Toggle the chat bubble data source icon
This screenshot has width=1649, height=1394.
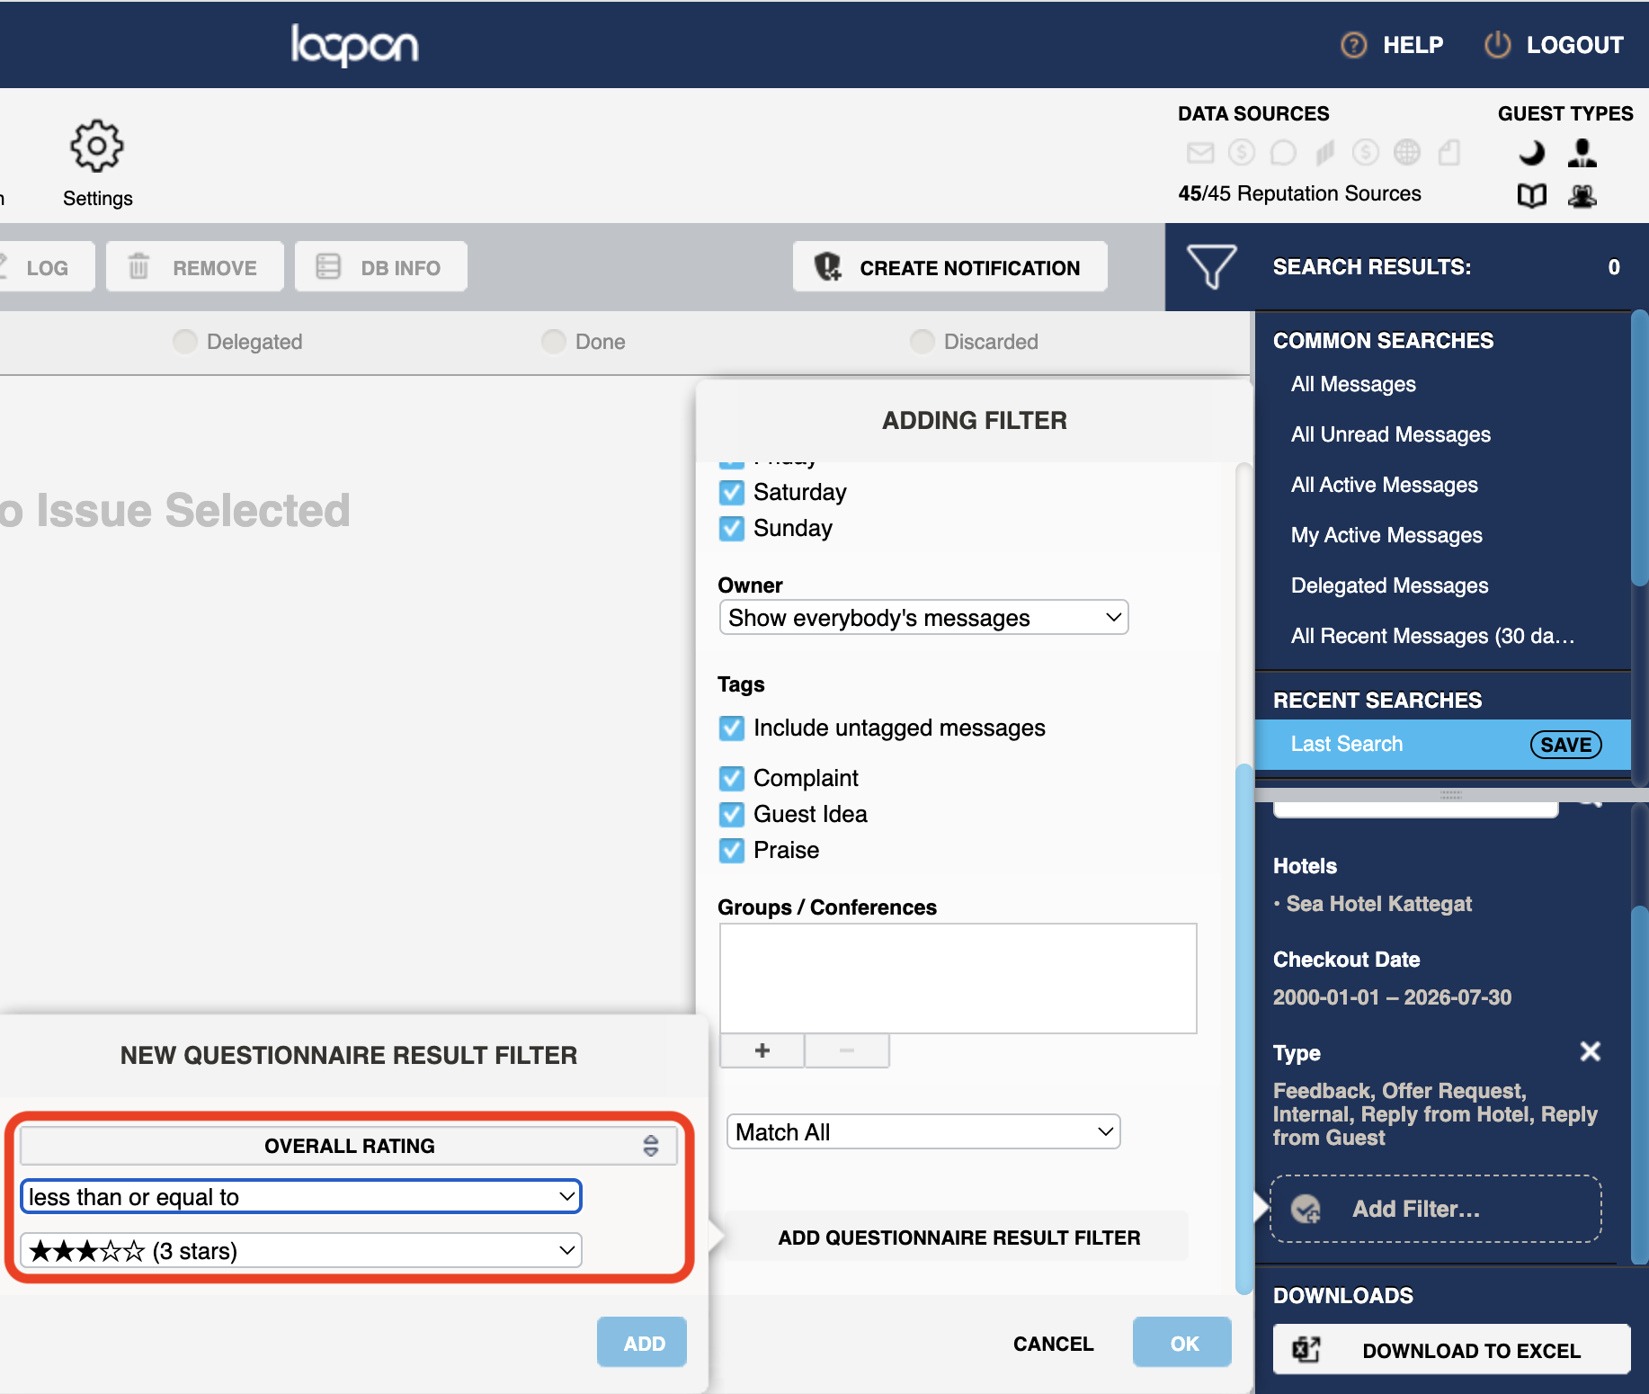click(1283, 153)
